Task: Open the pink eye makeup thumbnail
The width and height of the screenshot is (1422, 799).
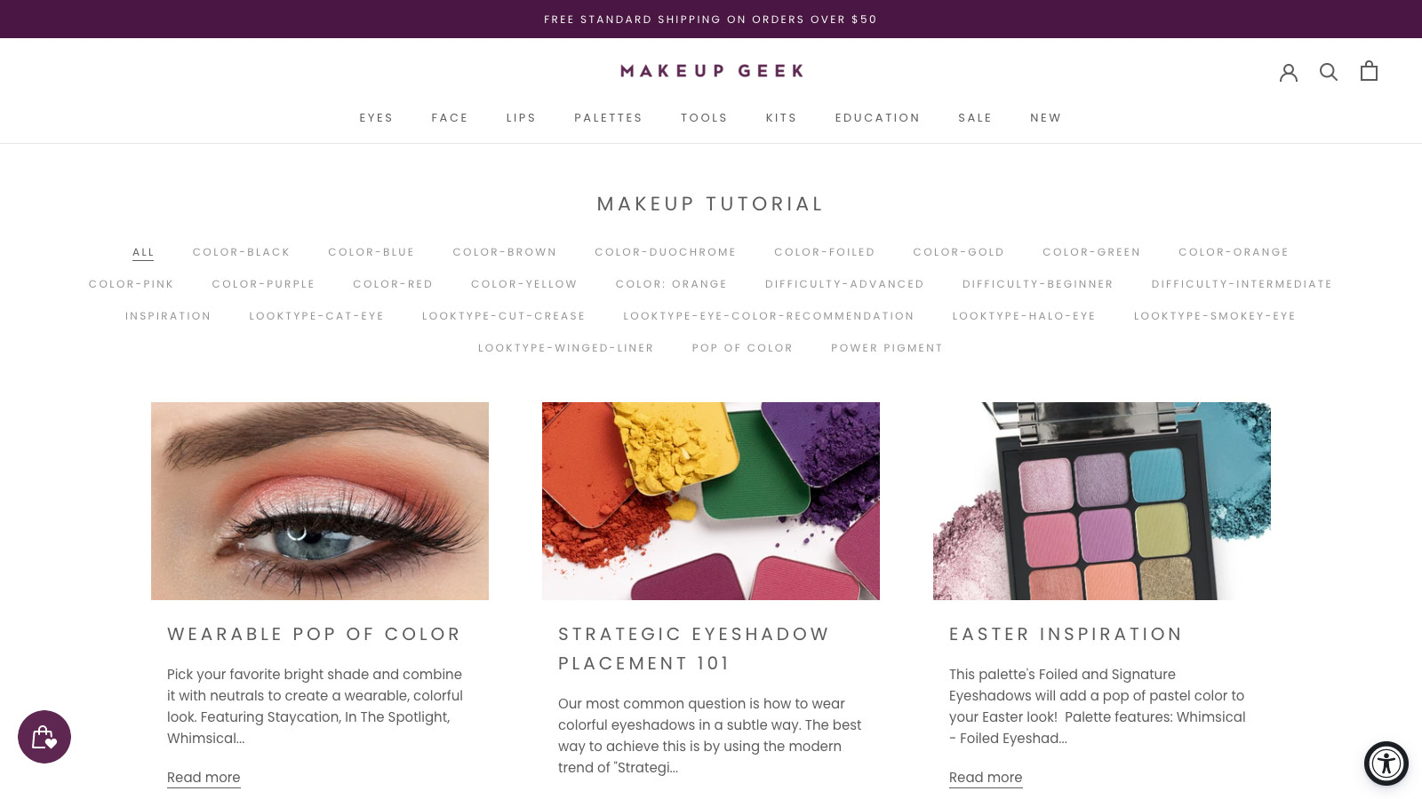Action: pos(320,501)
